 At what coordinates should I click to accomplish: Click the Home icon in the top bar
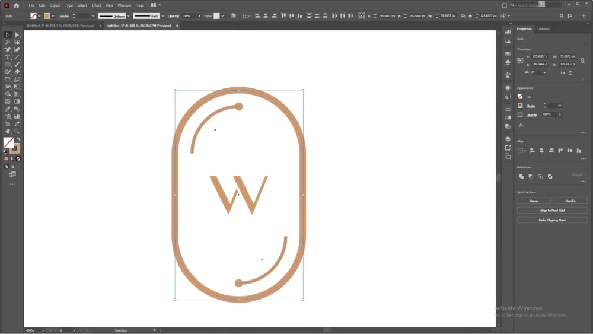[x=16, y=5]
